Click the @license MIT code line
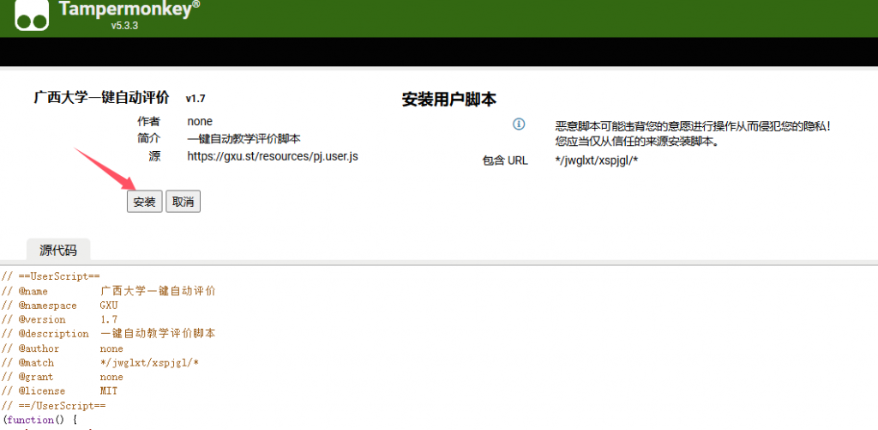This screenshot has width=878, height=430. (x=60, y=391)
